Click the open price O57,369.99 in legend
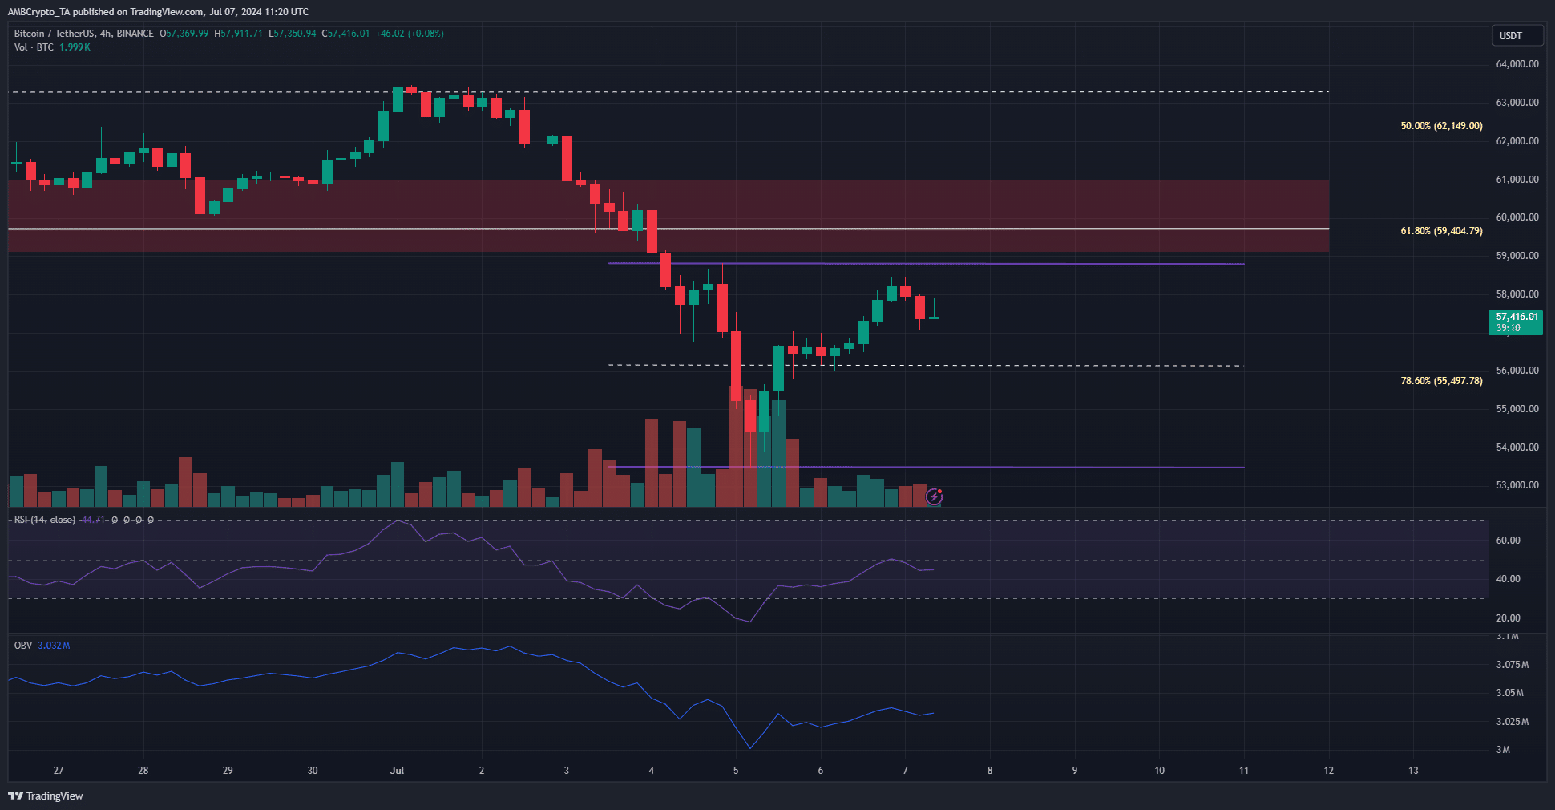Viewport: 1555px width, 810px height. point(184,34)
